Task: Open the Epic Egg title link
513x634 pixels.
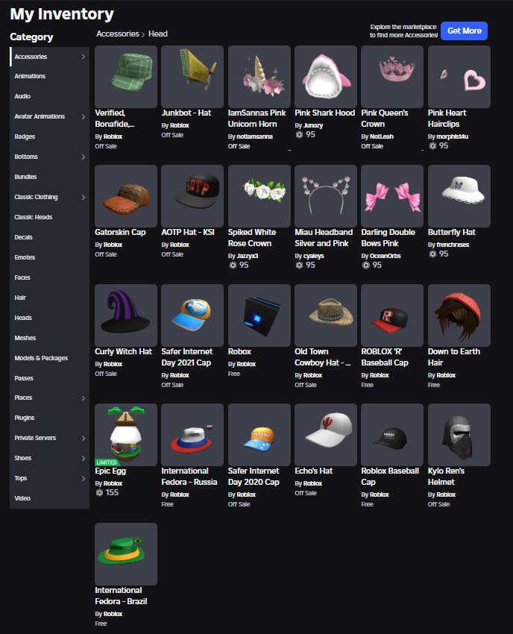Action: pyautogui.click(x=110, y=471)
